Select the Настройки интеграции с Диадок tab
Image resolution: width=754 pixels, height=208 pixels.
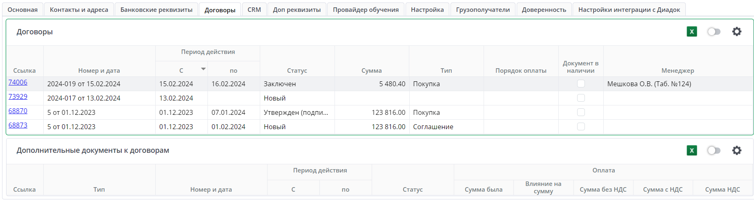629,10
